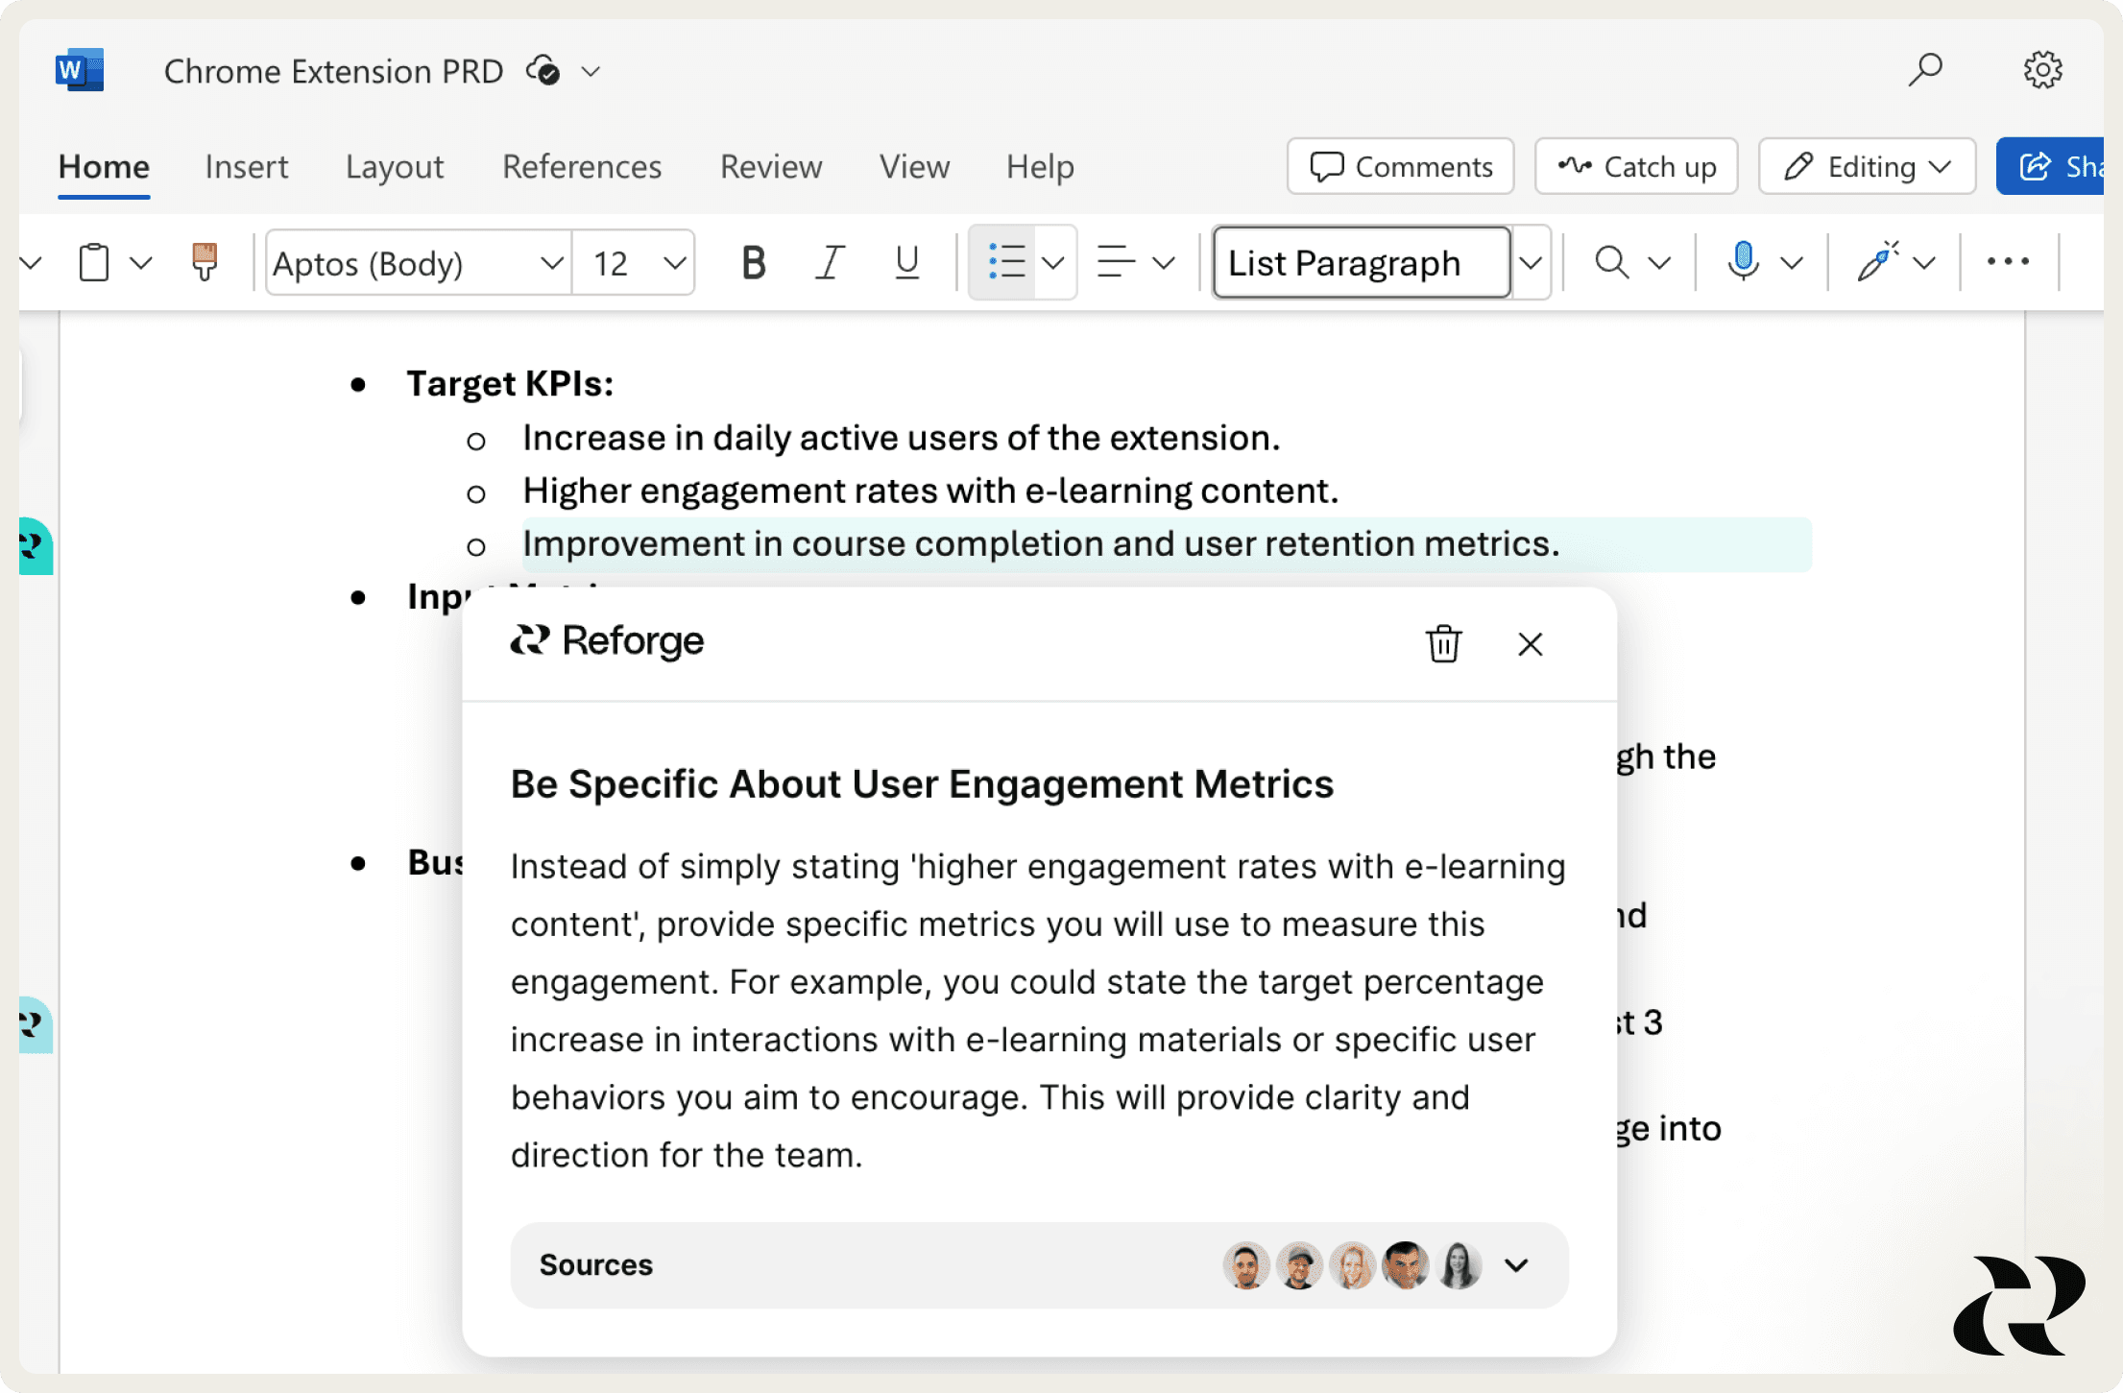Open the Review ribbon tab
This screenshot has height=1393, width=2123.
(770, 166)
